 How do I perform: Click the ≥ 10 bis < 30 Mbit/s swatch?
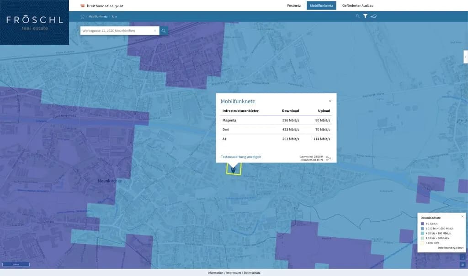[422, 238]
